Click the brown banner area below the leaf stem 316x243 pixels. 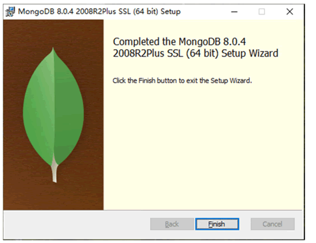(x=53, y=196)
